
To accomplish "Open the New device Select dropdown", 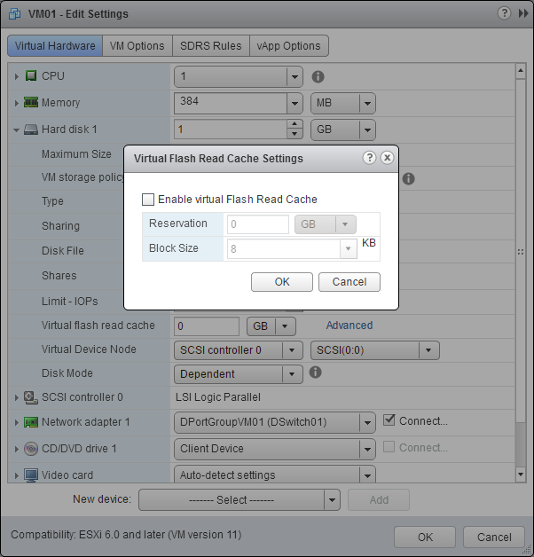I will point(239,499).
